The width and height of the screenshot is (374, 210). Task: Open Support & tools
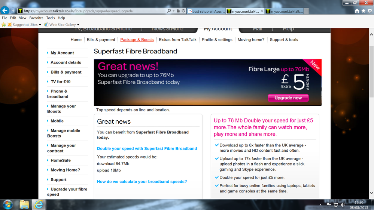(284, 40)
